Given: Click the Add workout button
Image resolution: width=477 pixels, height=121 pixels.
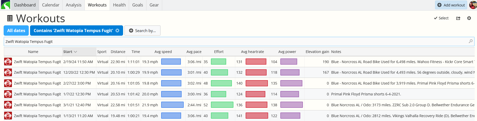Looking at the screenshot, I should pyautogui.click(x=451, y=5).
